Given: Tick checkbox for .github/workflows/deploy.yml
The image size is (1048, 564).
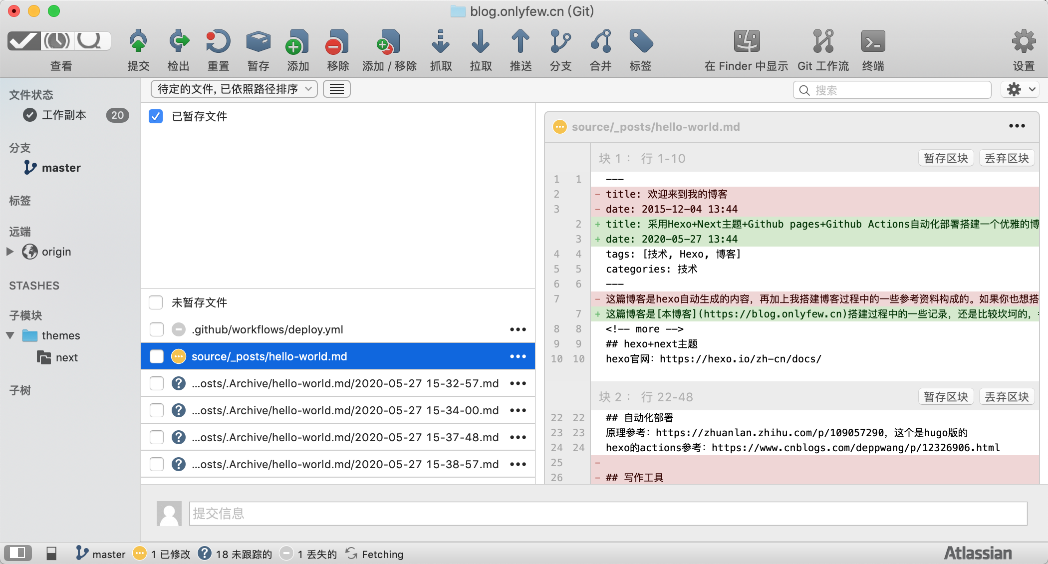Looking at the screenshot, I should (x=157, y=329).
